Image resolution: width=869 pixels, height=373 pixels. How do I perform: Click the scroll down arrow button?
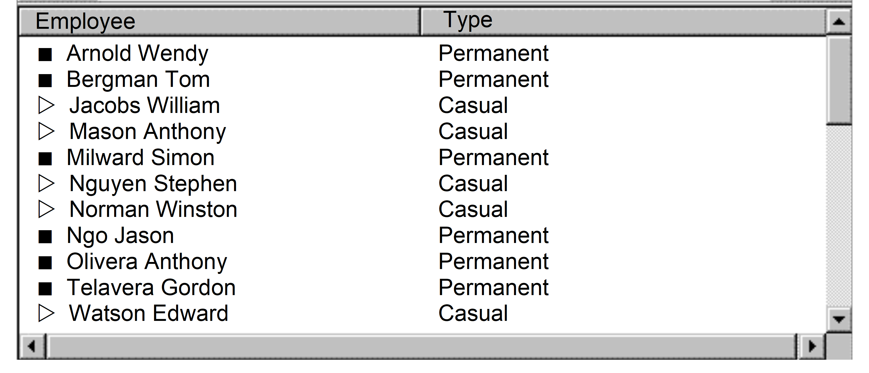pyautogui.click(x=839, y=319)
